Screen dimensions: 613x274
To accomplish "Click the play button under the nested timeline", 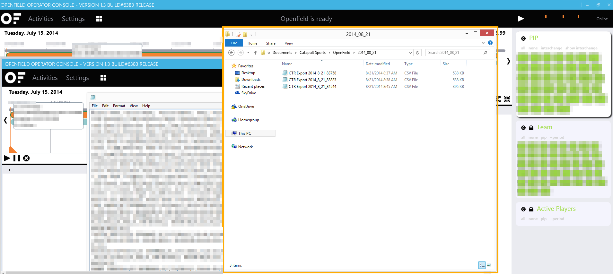I will pyautogui.click(x=7, y=158).
